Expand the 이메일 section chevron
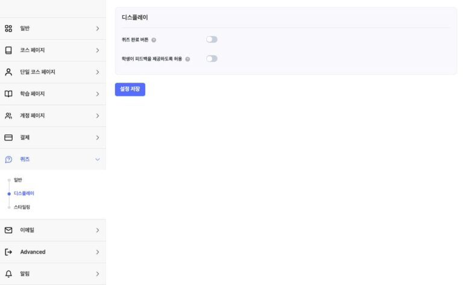 (97, 230)
